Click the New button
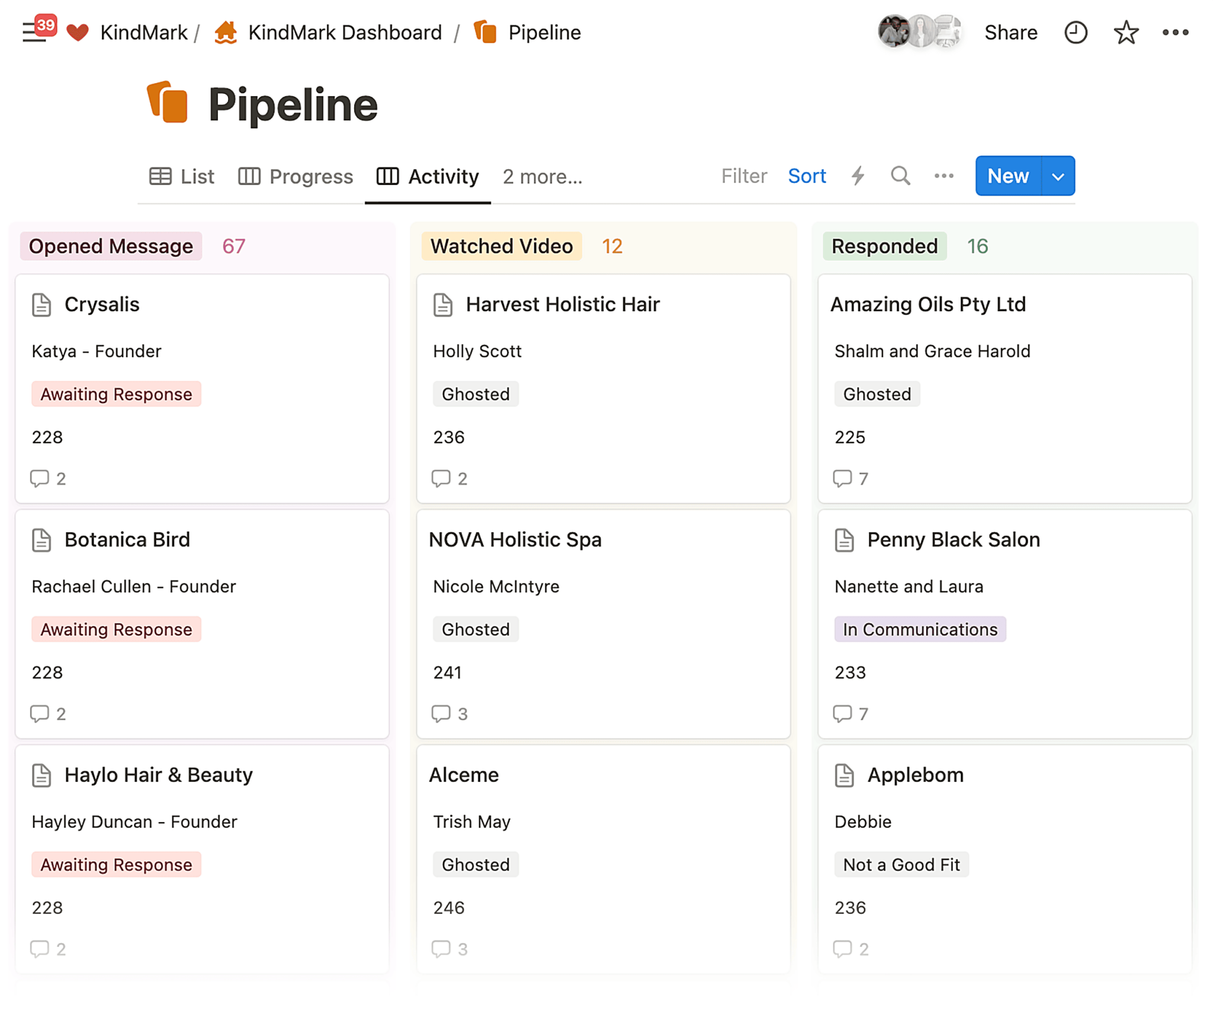1213x1010 pixels. tap(1009, 177)
